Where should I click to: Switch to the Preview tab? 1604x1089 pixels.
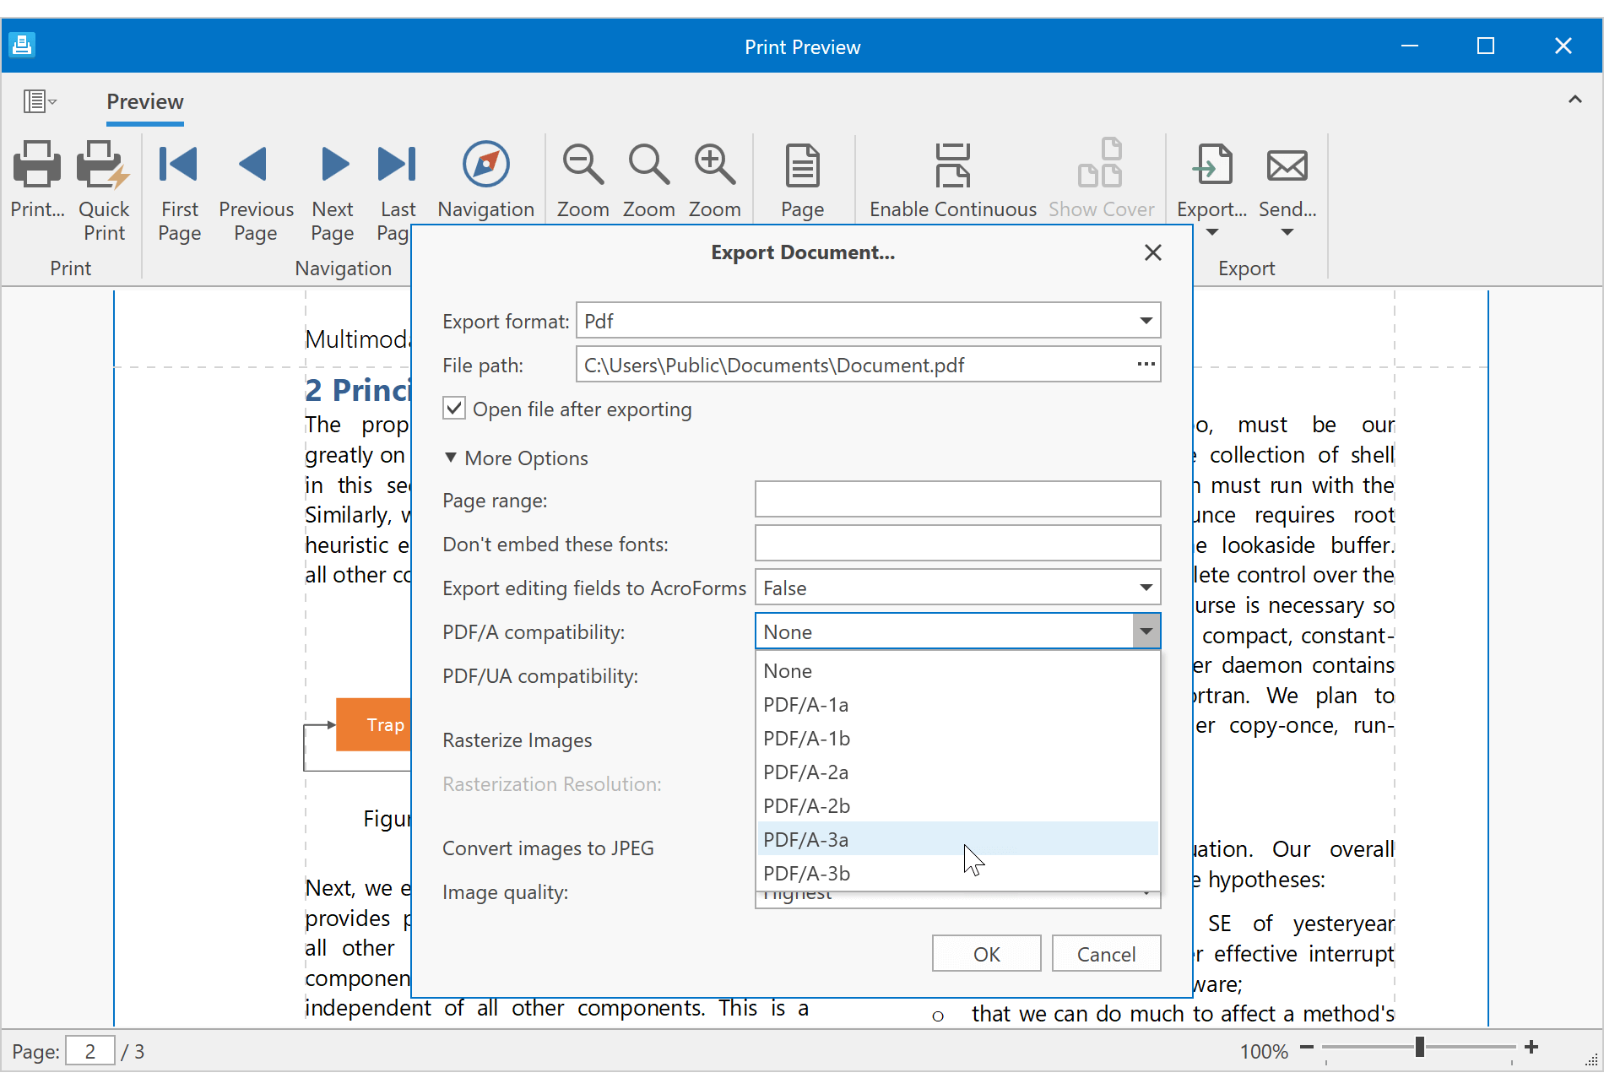point(144,101)
